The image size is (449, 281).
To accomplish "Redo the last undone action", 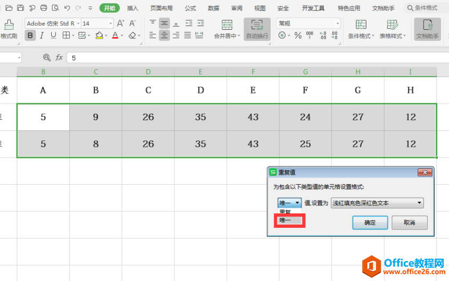I will 78,8.
